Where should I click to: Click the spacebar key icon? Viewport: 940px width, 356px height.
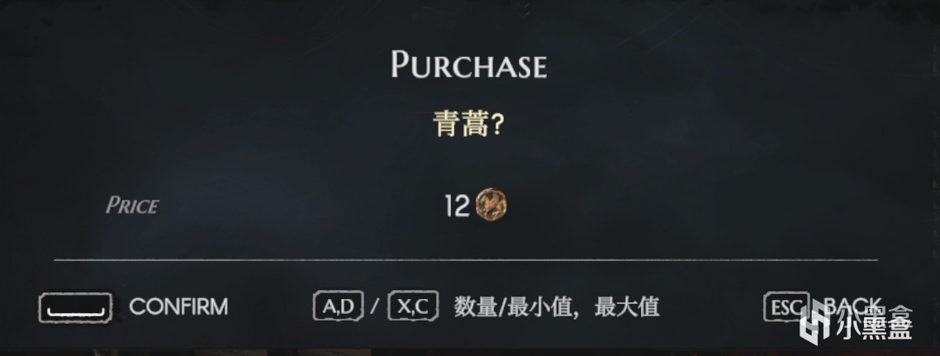point(75,307)
